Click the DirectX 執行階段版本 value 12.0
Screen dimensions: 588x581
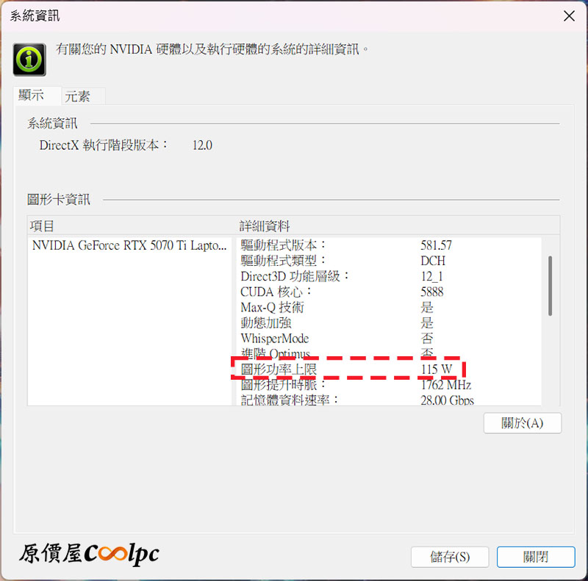(x=203, y=145)
